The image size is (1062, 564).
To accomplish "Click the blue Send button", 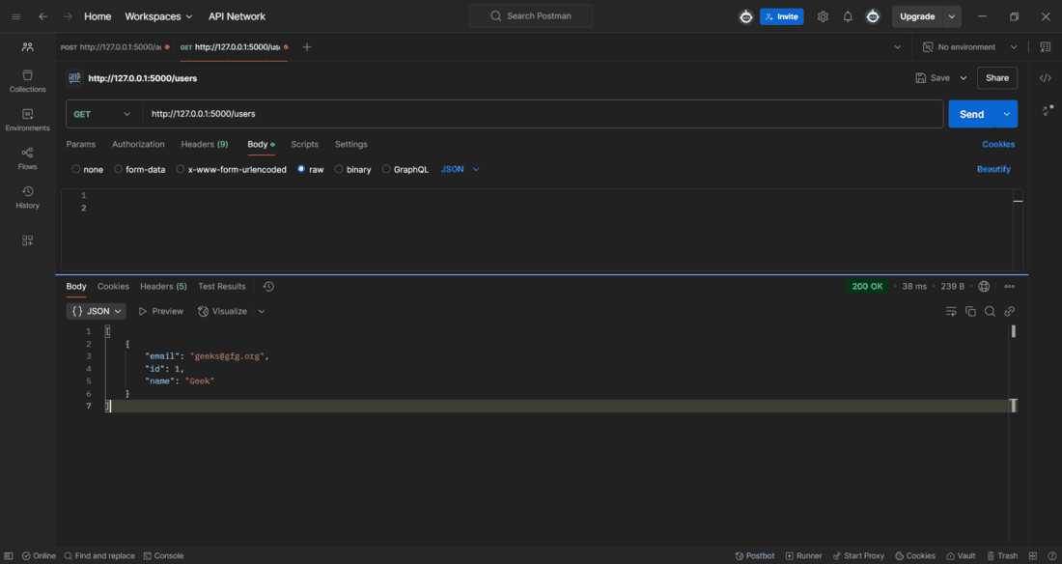I will (971, 114).
